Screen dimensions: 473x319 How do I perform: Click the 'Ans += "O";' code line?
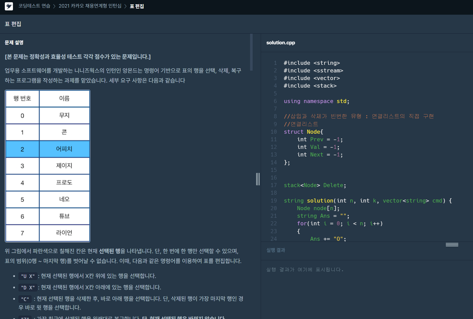(x=328, y=239)
